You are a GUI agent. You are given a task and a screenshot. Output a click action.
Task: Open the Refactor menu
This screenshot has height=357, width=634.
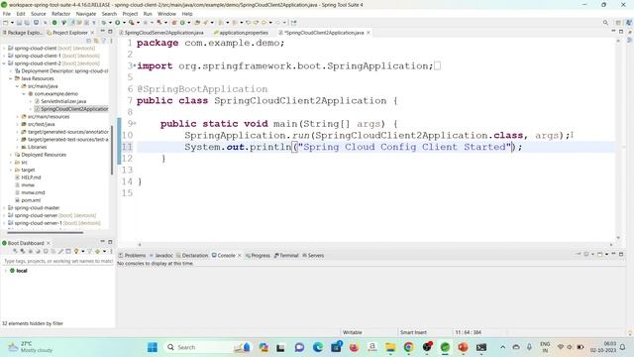[x=61, y=14]
